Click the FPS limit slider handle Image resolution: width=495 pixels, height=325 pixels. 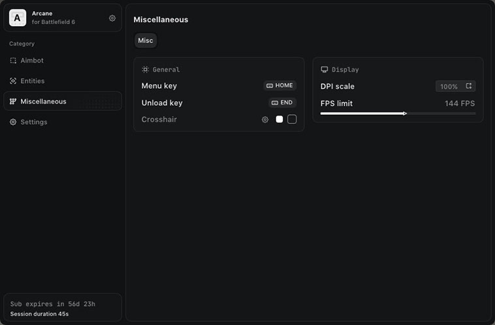tap(405, 114)
